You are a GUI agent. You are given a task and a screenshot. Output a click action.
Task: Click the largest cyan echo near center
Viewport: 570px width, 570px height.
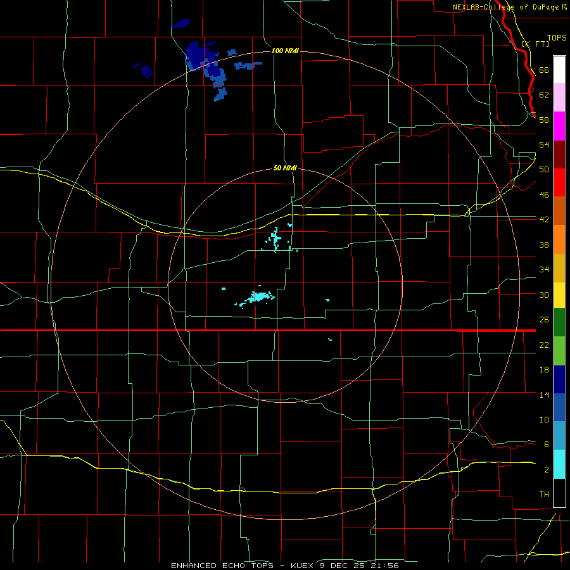[x=259, y=296]
